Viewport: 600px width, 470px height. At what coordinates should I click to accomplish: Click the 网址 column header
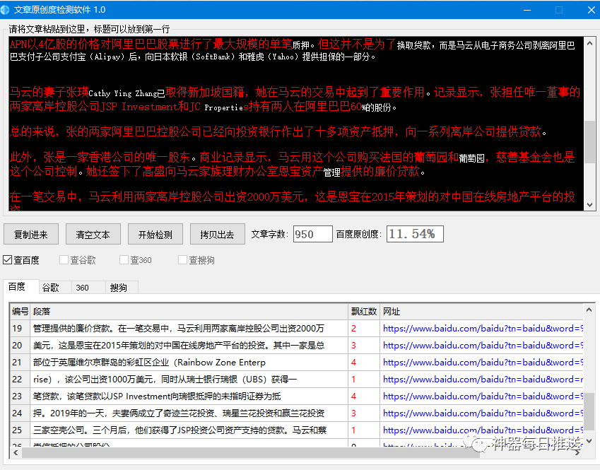click(x=481, y=312)
